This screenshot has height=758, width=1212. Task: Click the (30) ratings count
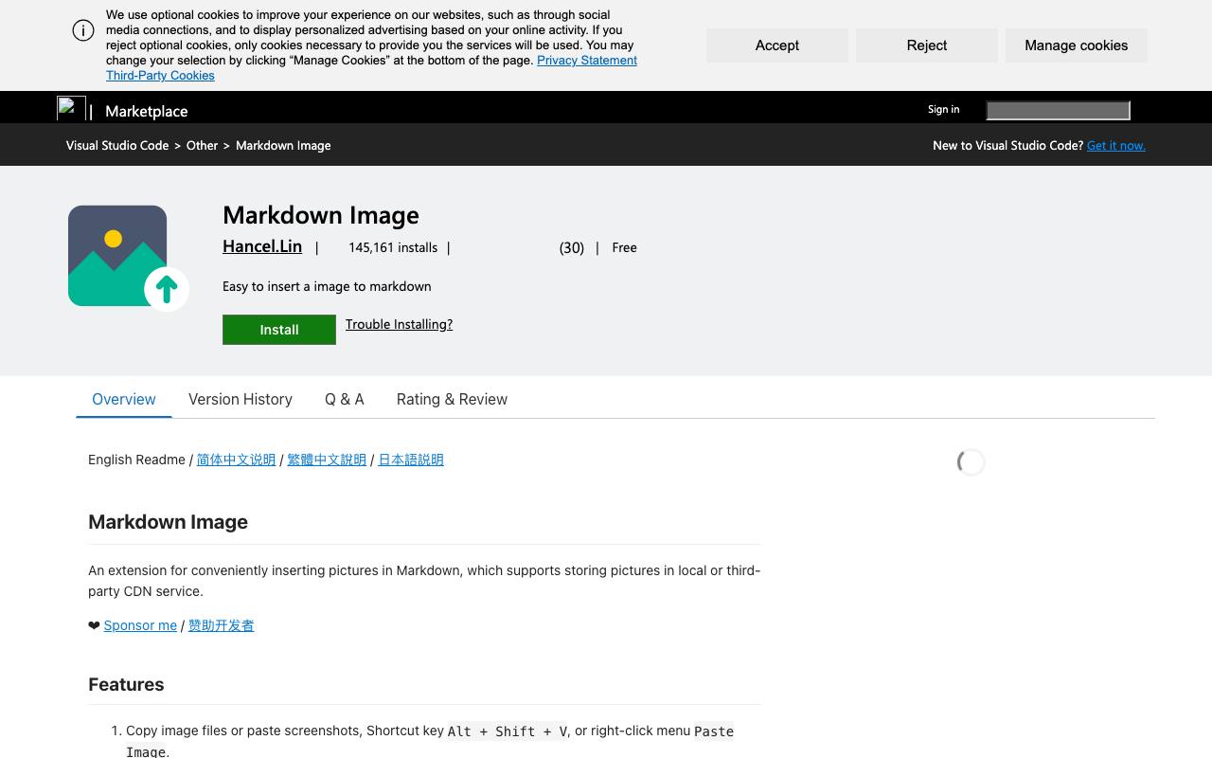click(x=572, y=248)
